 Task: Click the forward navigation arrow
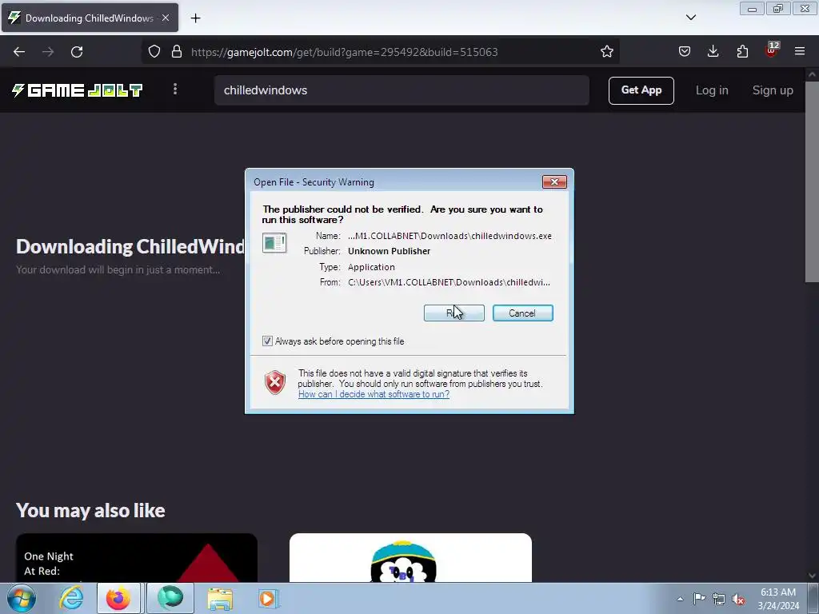48,52
